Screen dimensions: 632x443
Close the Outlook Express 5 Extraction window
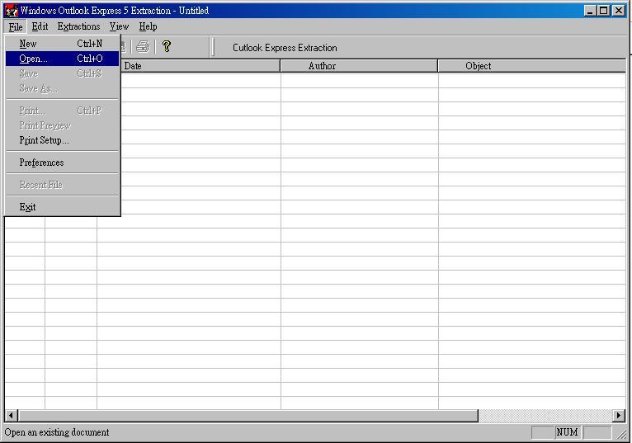coord(619,11)
